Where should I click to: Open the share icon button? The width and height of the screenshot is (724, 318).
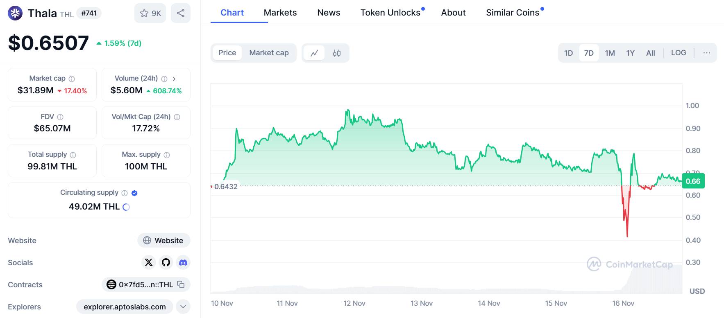pyautogui.click(x=181, y=13)
